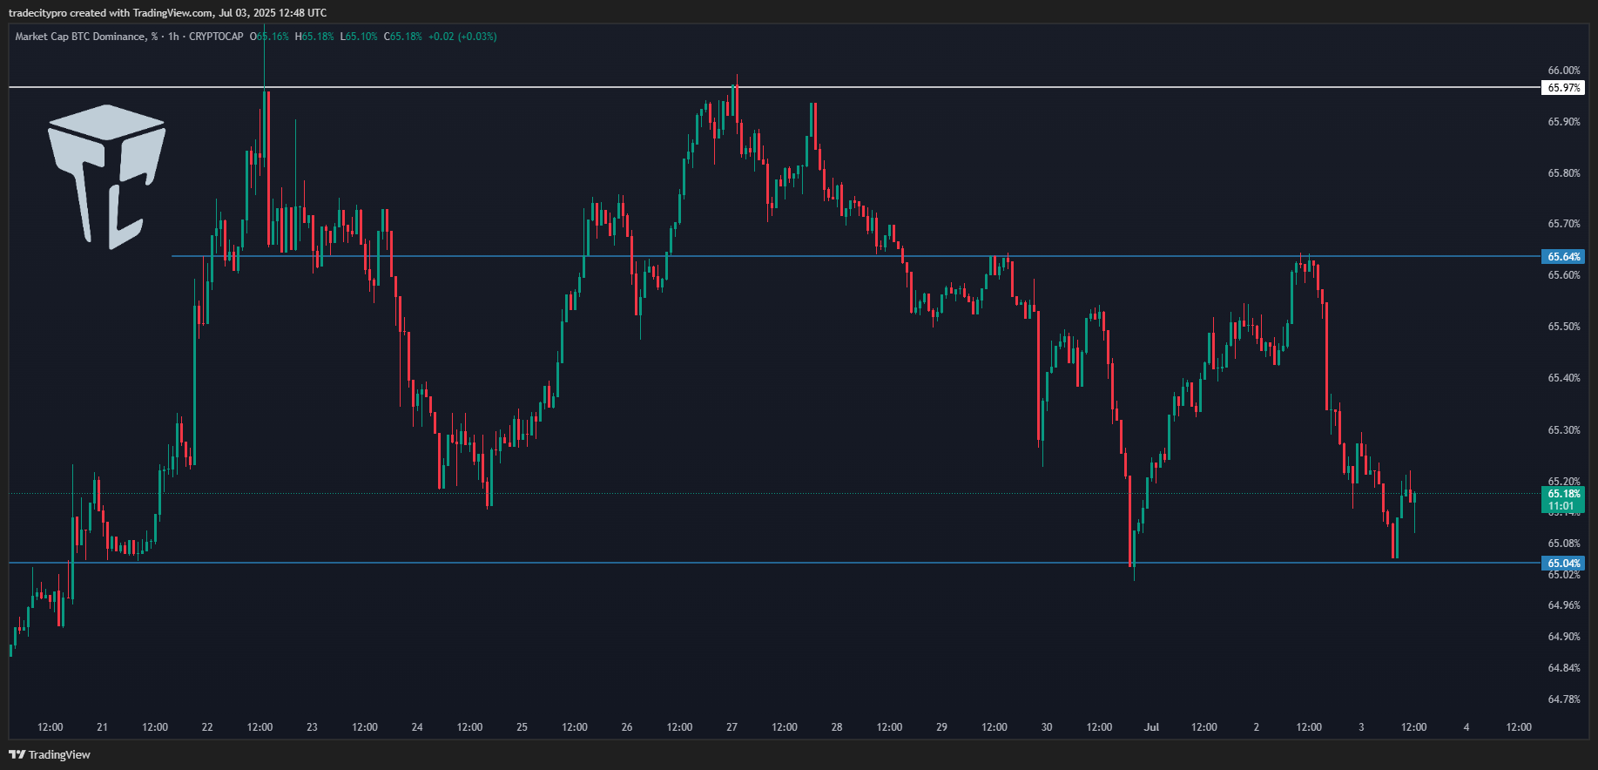Click the white 65.97% price line label

pyautogui.click(x=1563, y=88)
